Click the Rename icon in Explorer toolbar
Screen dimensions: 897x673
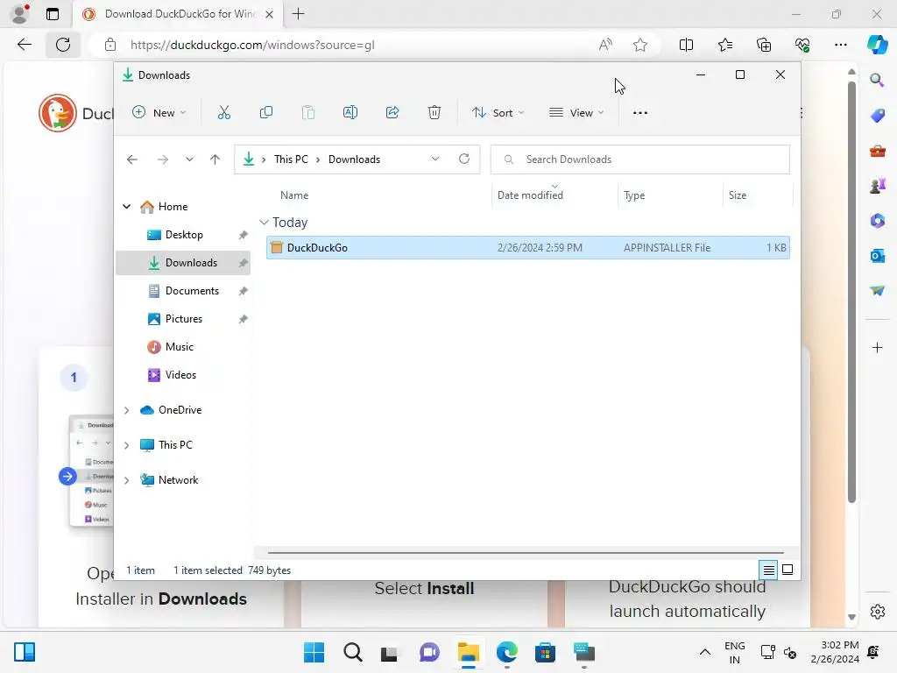(350, 113)
